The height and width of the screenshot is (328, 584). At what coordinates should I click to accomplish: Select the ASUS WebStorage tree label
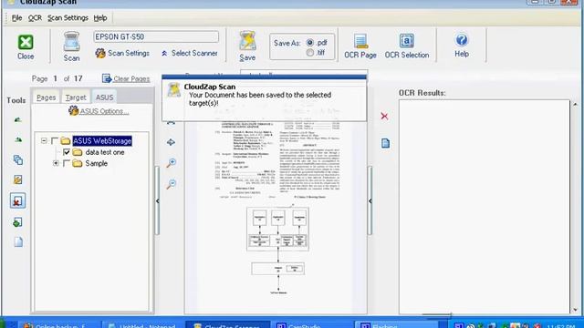tap(102, 141)
